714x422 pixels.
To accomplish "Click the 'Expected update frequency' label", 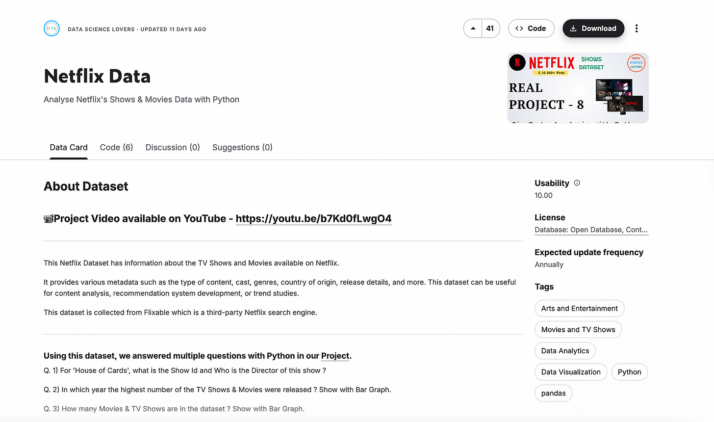I will click(x=589, y=252).
